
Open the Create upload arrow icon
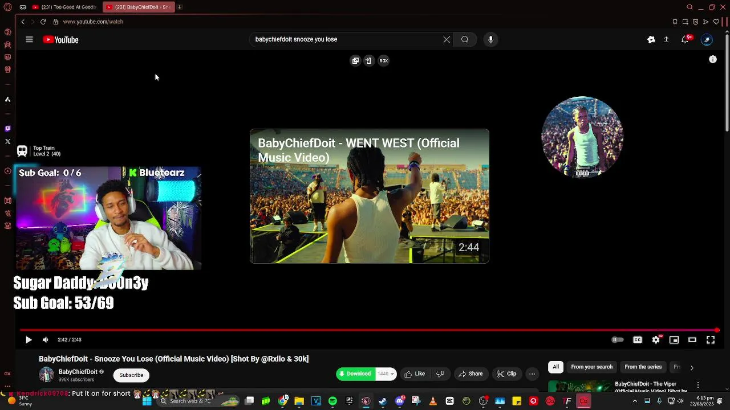pyautogui.click(x=666, y=39)
